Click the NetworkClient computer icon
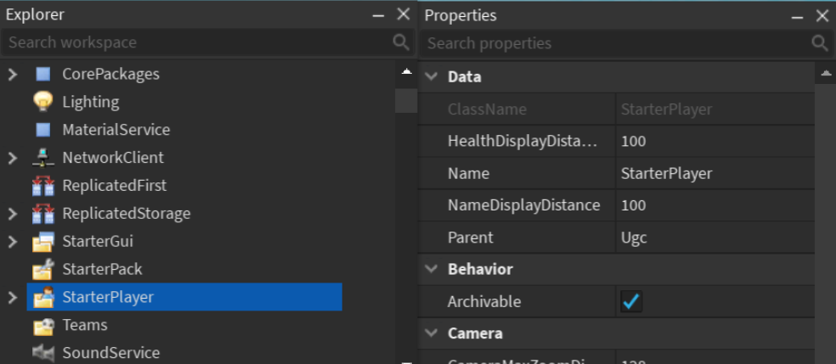This screenshot has width=836, height=364. (43, 158)
